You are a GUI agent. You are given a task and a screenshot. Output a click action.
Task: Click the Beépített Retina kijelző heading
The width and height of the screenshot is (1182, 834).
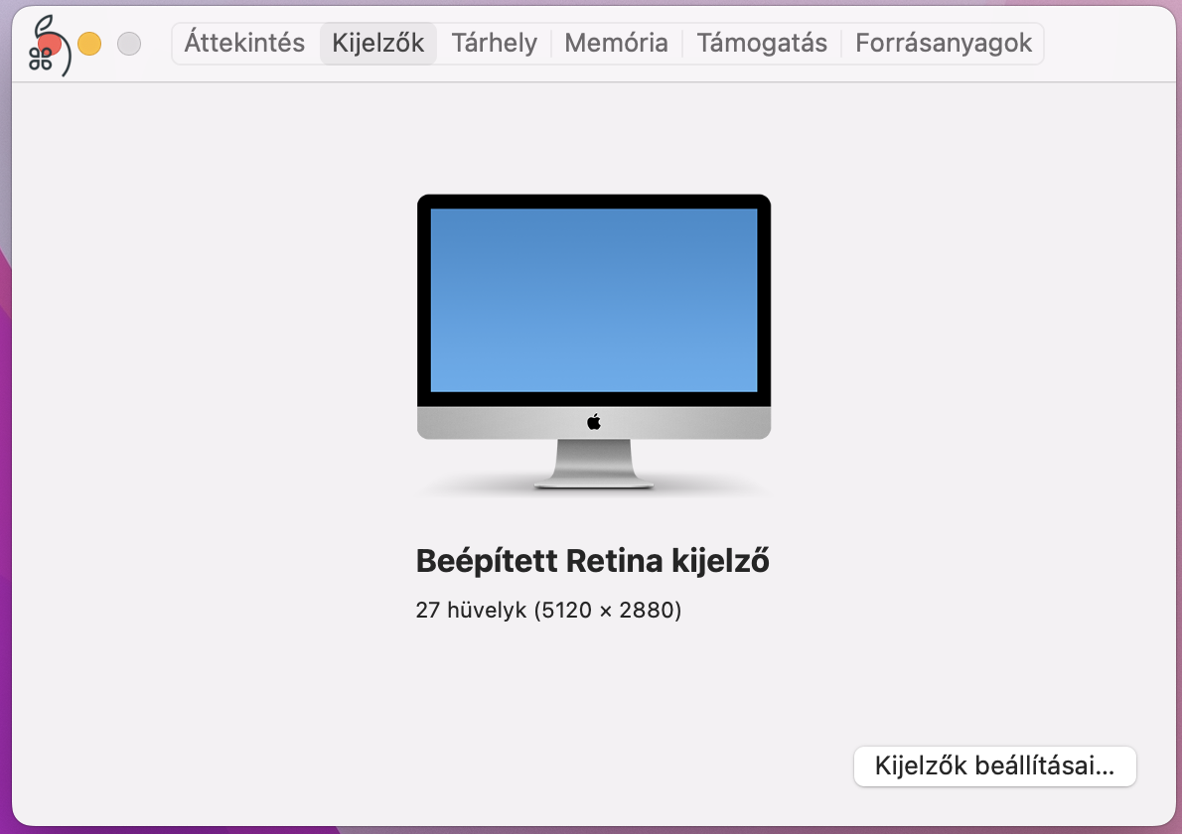pos(592,560)
